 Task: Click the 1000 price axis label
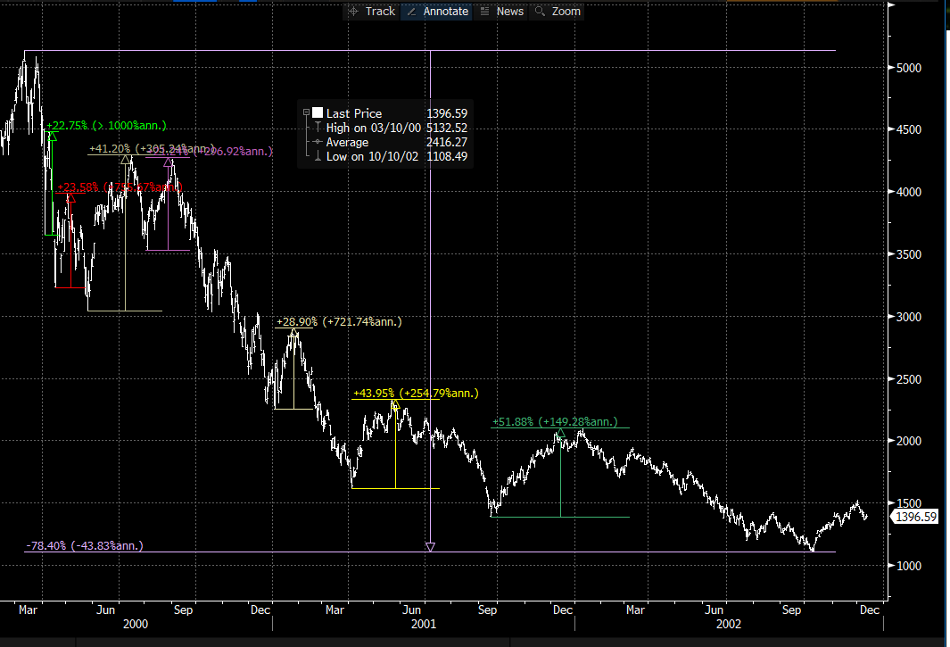click(909, 566)
